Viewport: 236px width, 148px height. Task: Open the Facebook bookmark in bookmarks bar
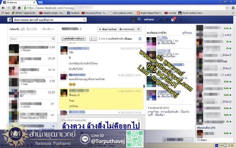coord(73,13)
